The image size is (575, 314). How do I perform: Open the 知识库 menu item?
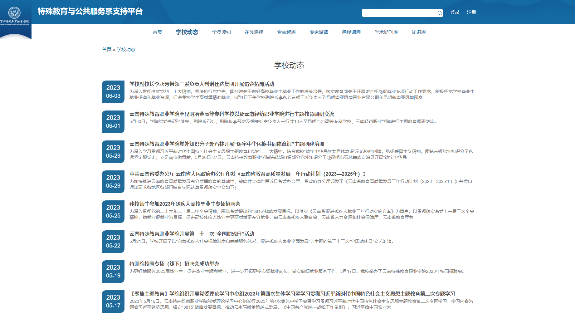point(418,32)
